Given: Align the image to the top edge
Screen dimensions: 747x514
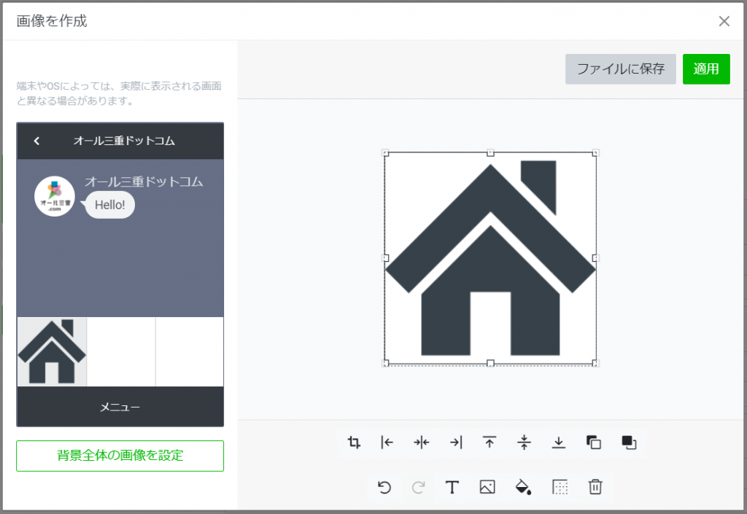Looking at the screenshot, I should [489, 442].
